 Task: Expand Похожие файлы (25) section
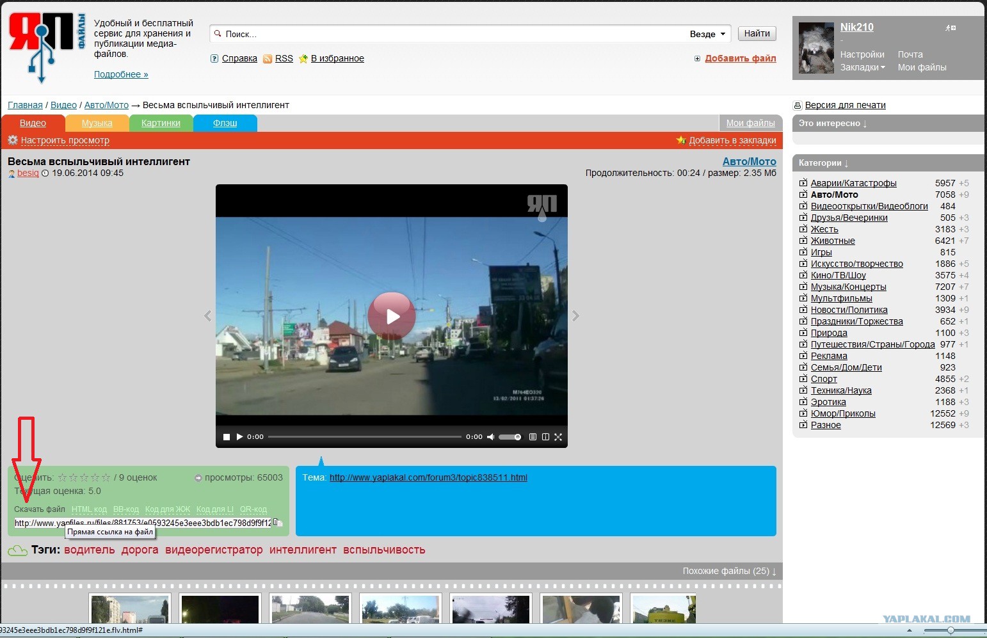729,571
